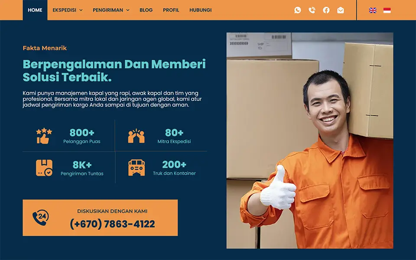Click the delivery worker photo

[309, 140]
